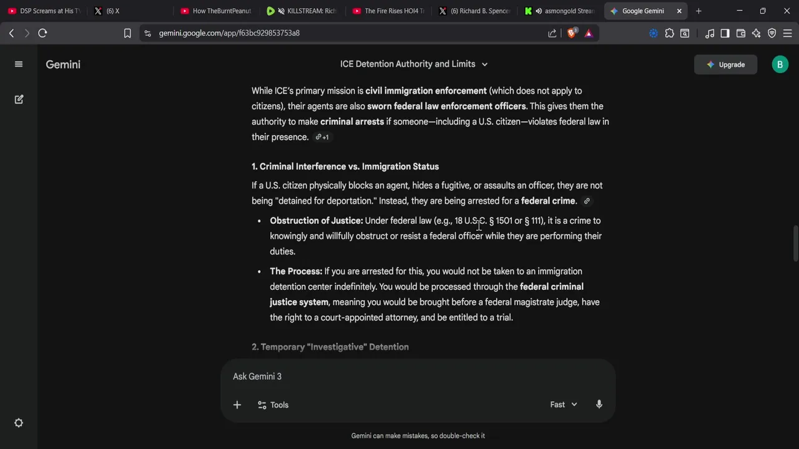This screenshot has height=449, width=799.
Task: Open the 'B' account avatar
Action: click(780, 64)
